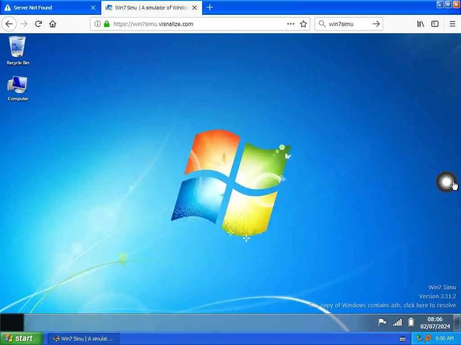461x345 pixels.
Task: Click the Version 3.11.2 text
Action: coord(437,296)
